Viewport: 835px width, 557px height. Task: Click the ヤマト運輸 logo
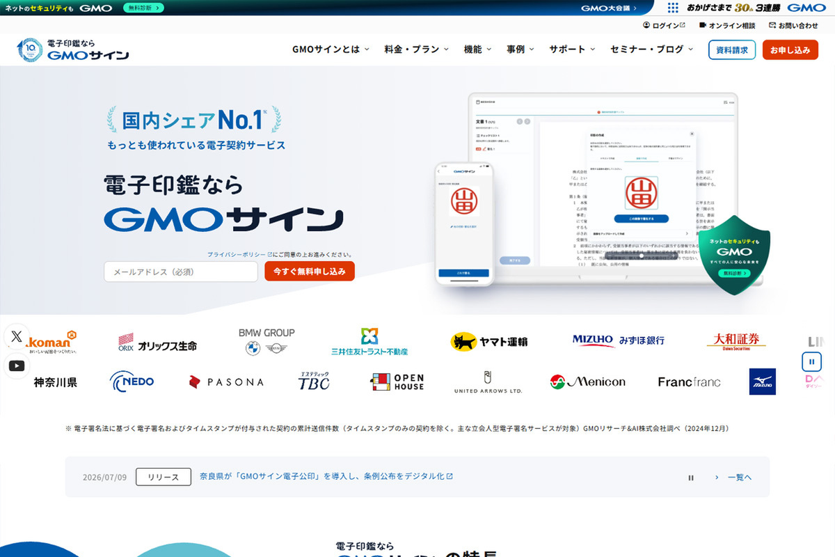(x=488, y=341)
